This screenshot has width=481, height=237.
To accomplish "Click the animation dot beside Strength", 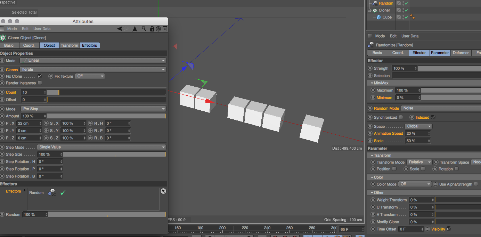I will coord(370,68).
